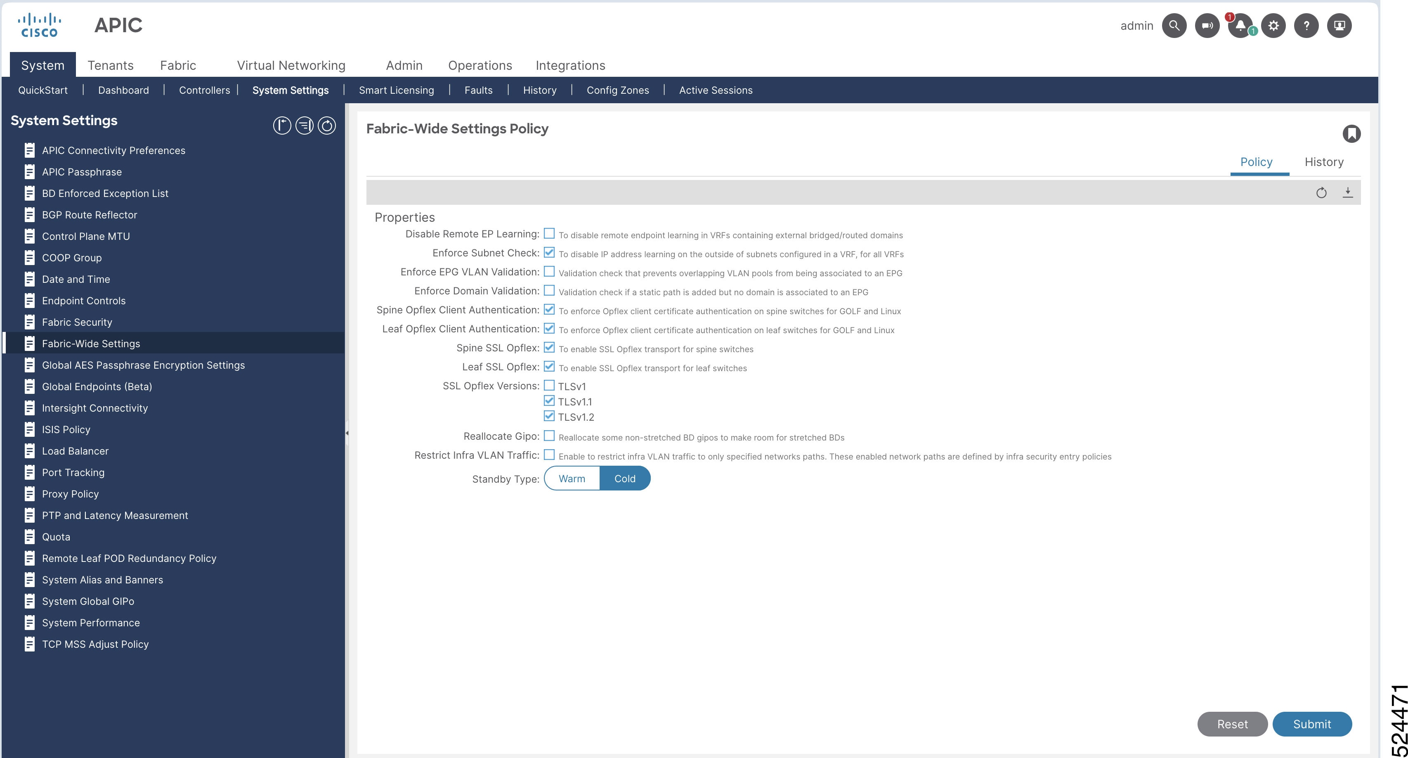Enable Disable Remote EP Learning checkbox

[x=549, y=234]
